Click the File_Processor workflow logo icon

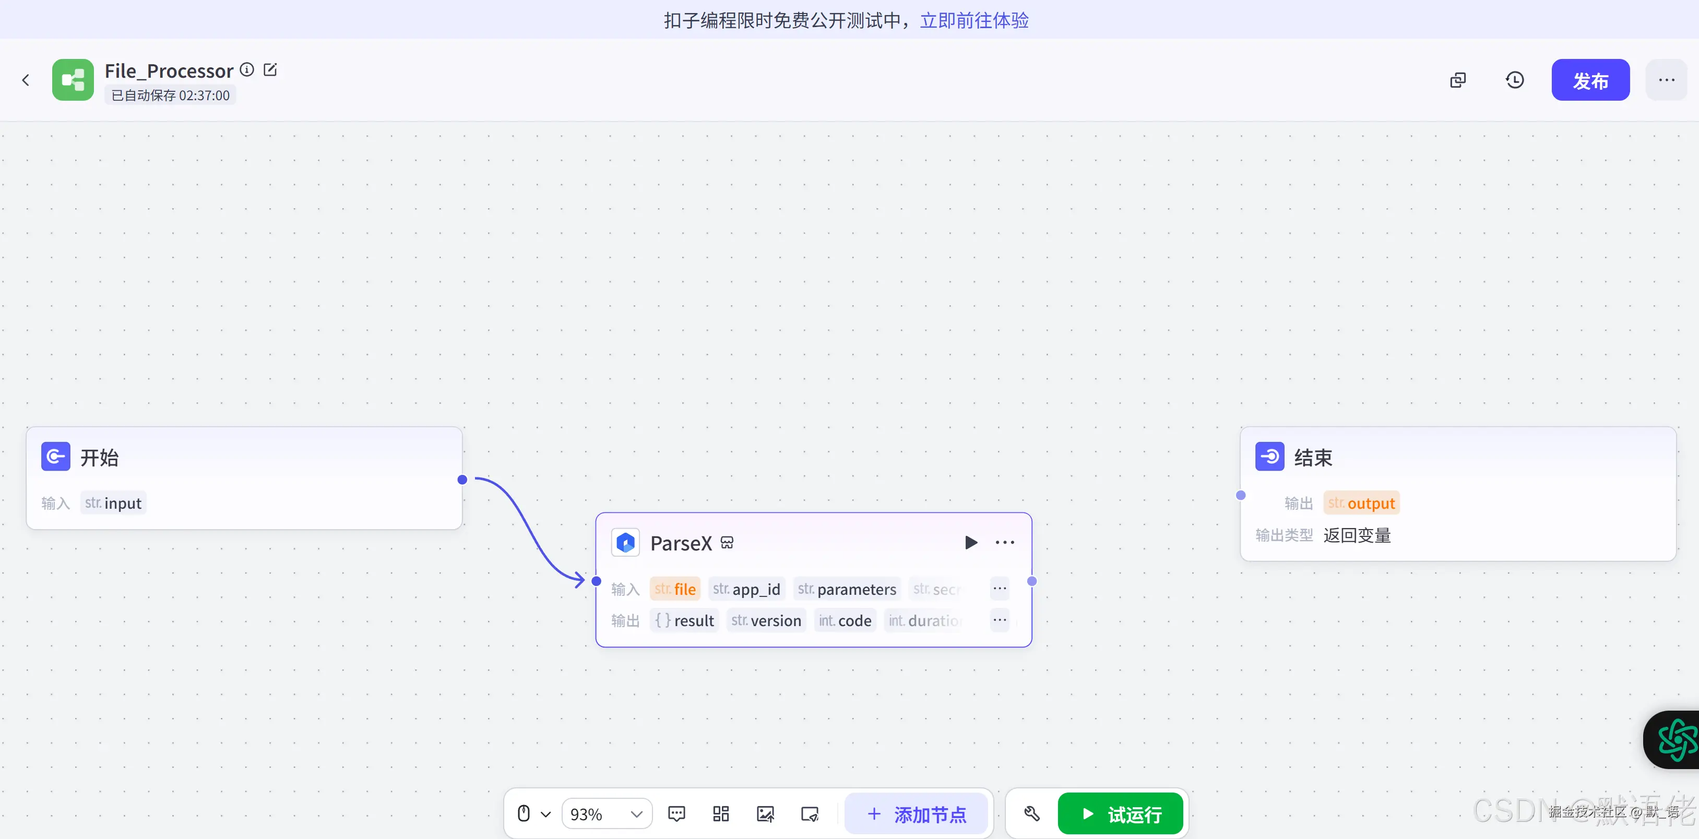(x=73, y=79)
